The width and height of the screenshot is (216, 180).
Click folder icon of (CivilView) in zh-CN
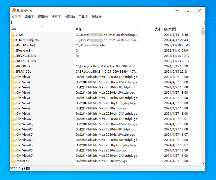(x=13, y=114)
